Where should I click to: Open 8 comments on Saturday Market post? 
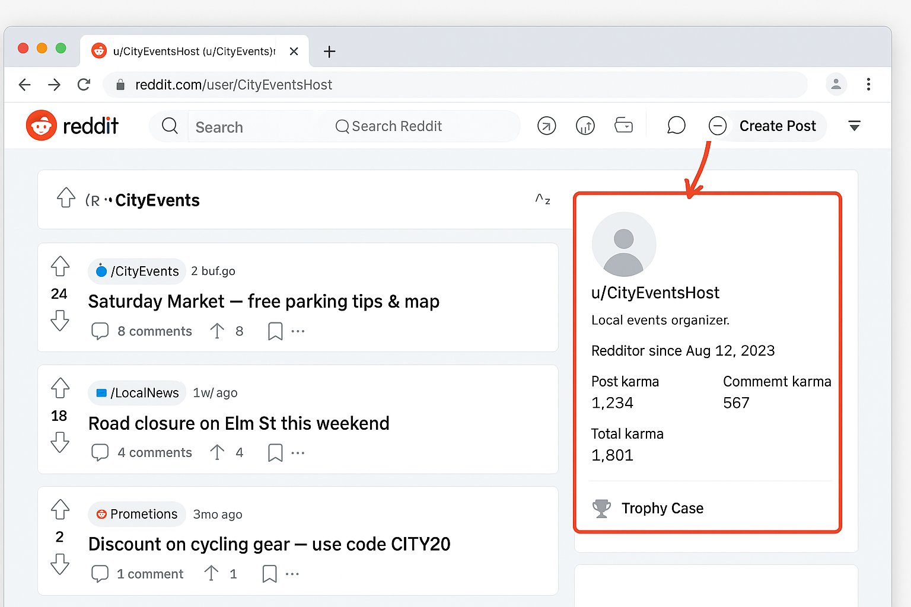155,331
